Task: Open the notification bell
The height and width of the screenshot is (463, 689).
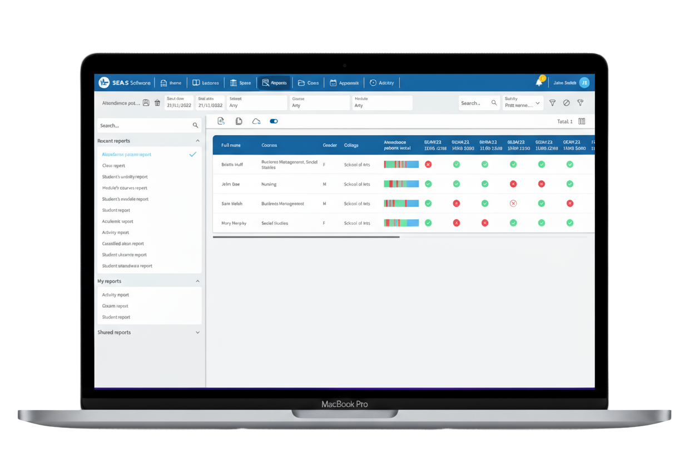Action: [538, 82]
